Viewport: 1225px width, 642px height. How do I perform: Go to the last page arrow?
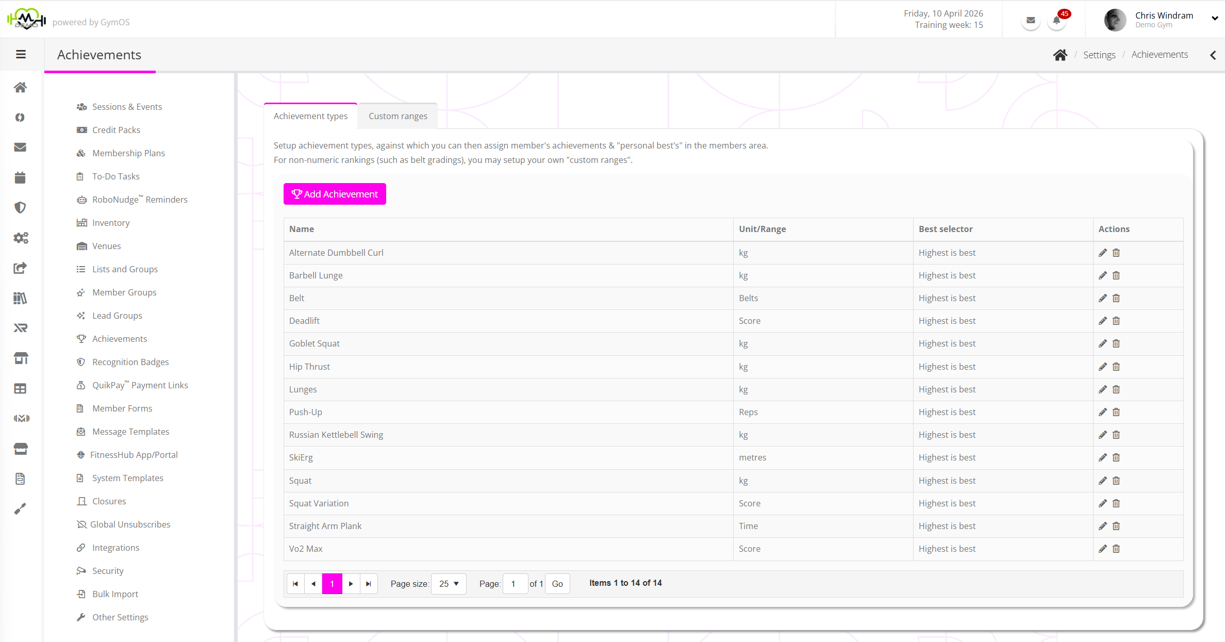click(369, 584)
